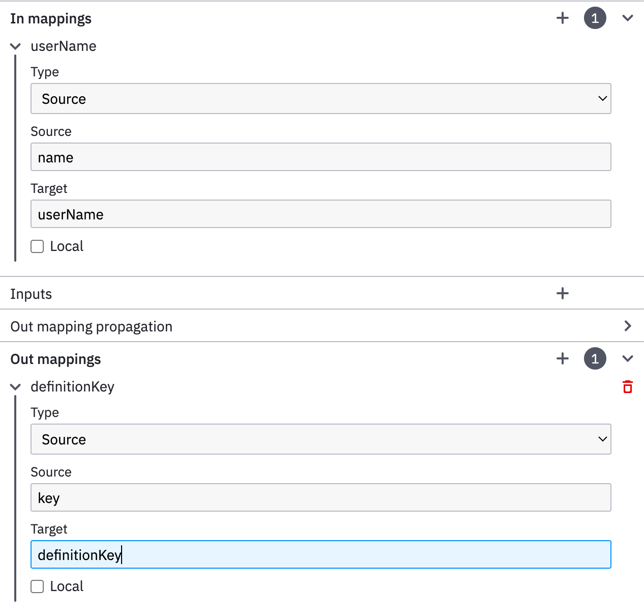
Task: Enable Local for definitionKey mapping
Action: point(37,586)
